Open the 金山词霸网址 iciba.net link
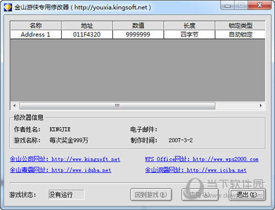The width and height of the screenshot is (275, 210). tap(196, 170)
